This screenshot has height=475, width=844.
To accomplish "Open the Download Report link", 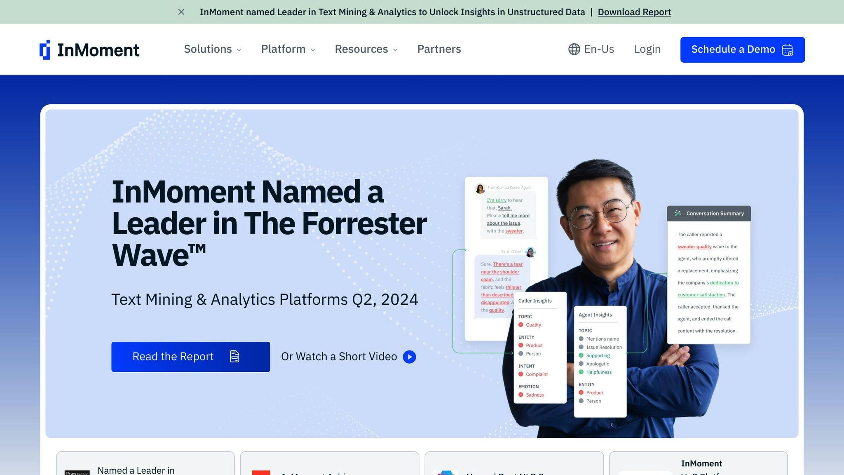I will 634,12.
